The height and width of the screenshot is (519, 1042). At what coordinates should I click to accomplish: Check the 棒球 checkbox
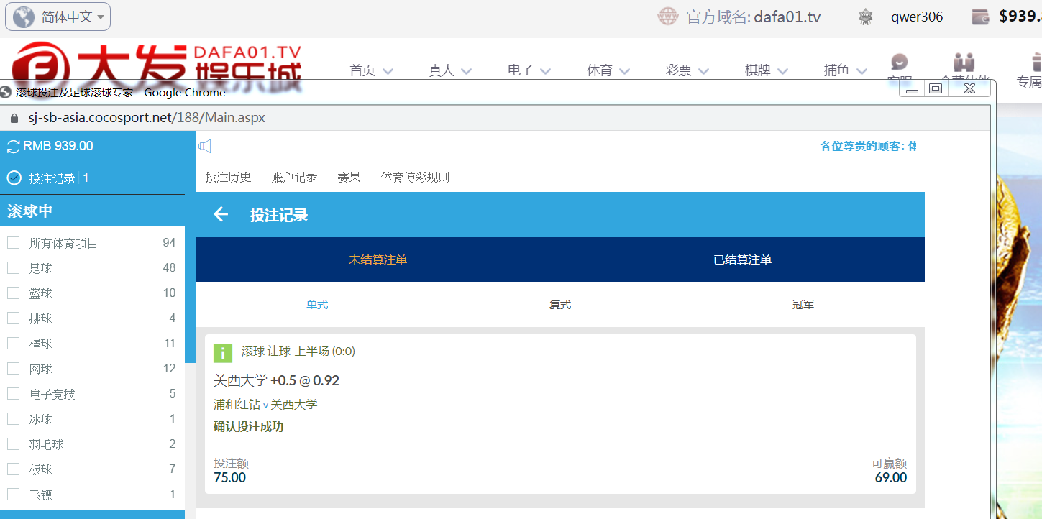[13, 344]
